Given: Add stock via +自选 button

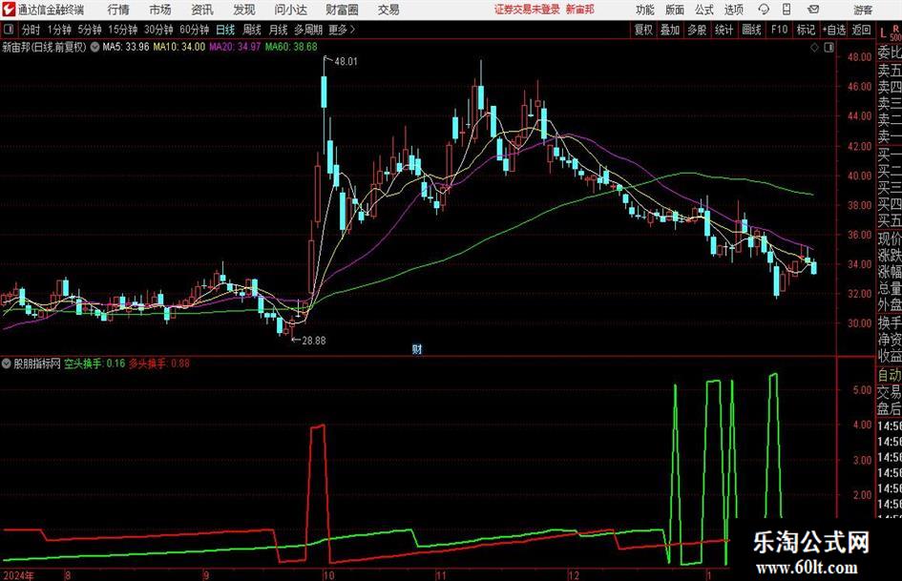Looking at the screenshot, I should [x=834, y=30].
